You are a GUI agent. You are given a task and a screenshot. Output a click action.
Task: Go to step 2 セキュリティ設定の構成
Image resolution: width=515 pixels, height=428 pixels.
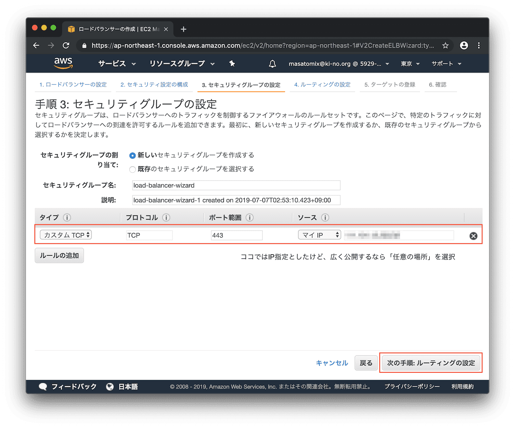coord(154,85)
